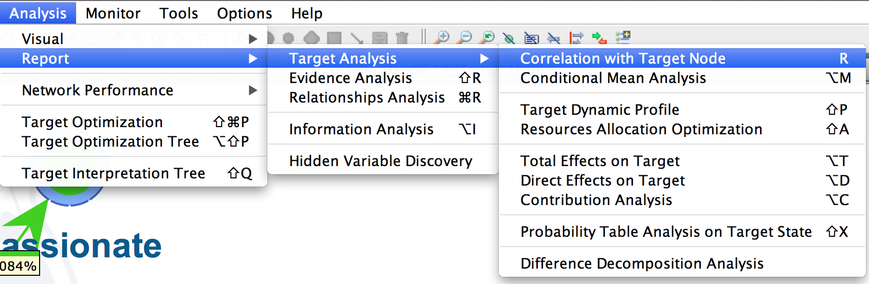Click the zoom in magnifier icon

441,37
